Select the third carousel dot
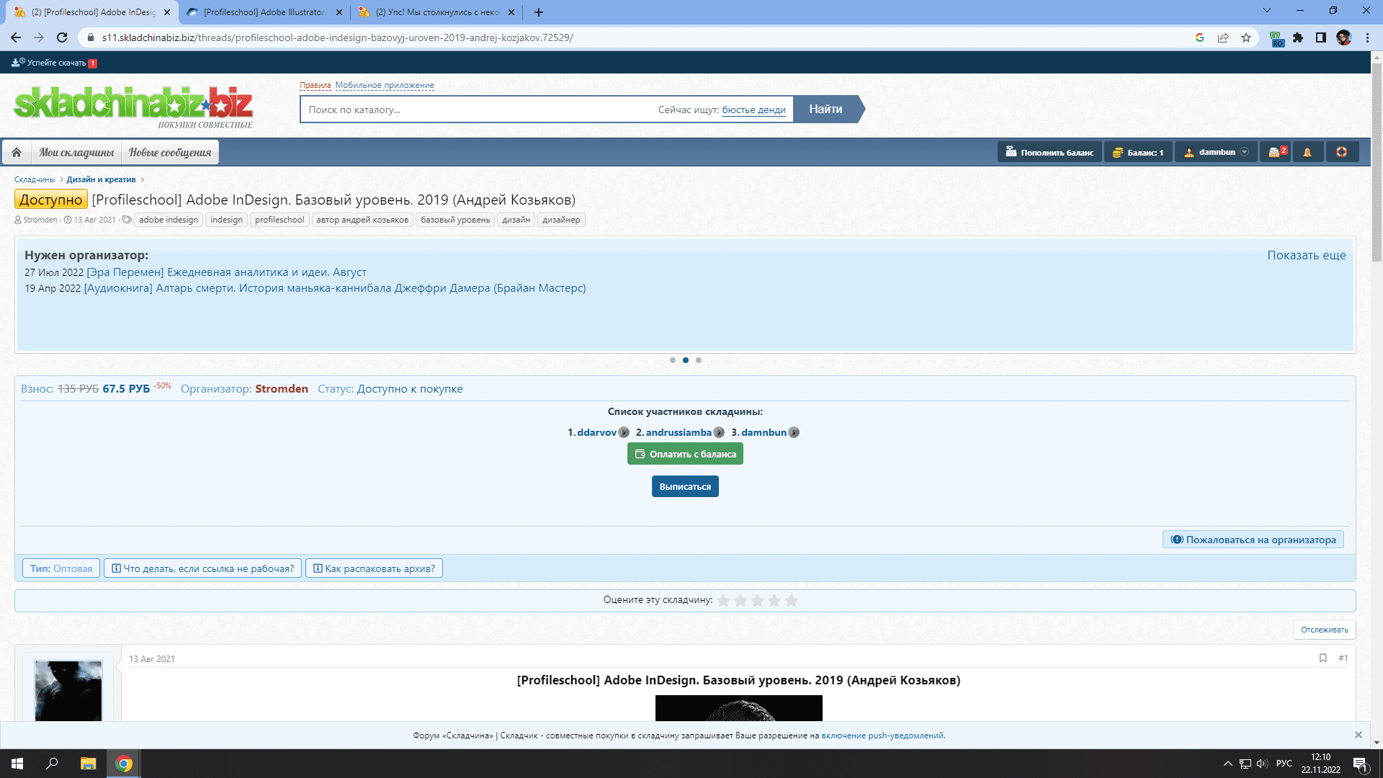The height and width of the screenshot is (778, 1383). pos(699,360)
